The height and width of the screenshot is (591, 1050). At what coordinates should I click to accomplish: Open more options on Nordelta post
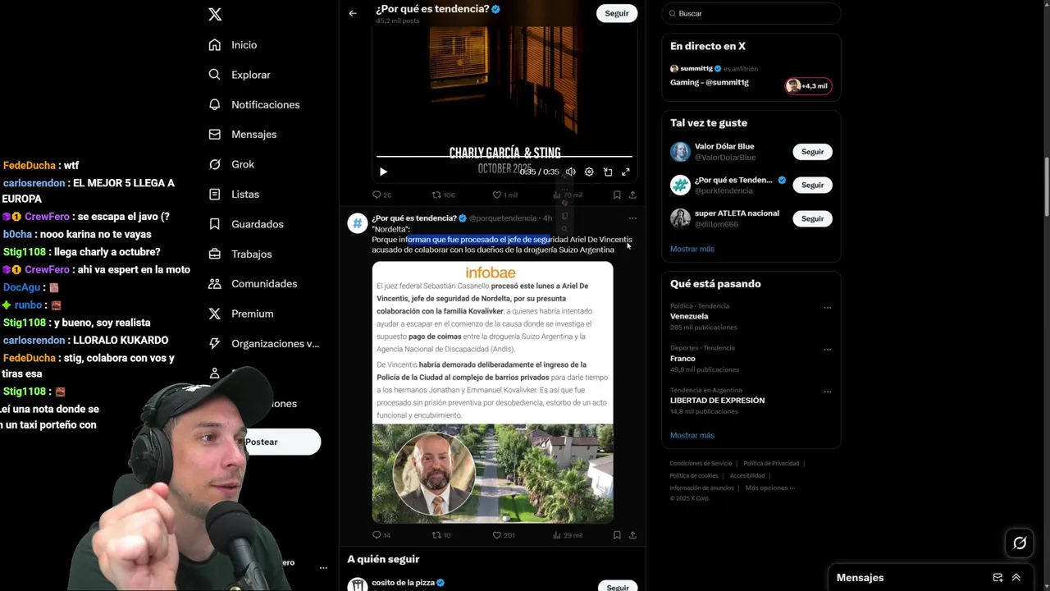tap(632, 218)
